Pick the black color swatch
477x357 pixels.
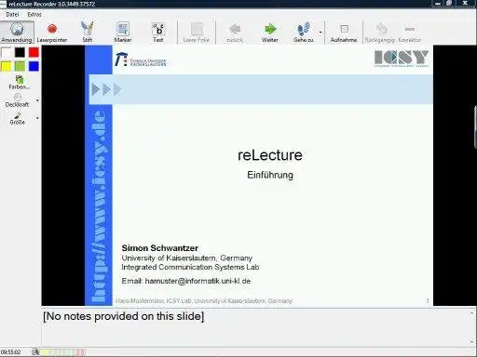click(20, 52)
